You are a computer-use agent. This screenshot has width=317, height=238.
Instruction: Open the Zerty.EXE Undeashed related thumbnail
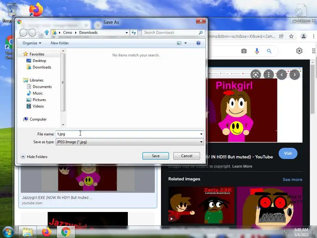click(201, 205)
